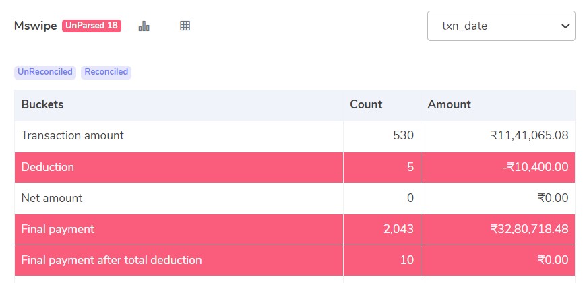Click the ₹32,80,718.48 amount cell
This screenshot has width=587, height=283.
(x=529, y=229)
